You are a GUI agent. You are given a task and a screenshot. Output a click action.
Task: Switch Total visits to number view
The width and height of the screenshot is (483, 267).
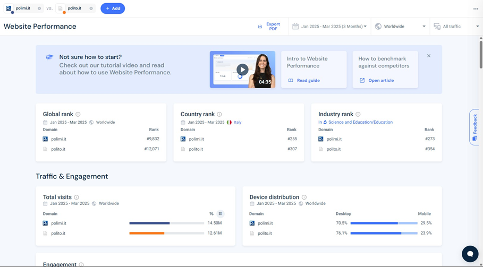click(x=220, y=214)
